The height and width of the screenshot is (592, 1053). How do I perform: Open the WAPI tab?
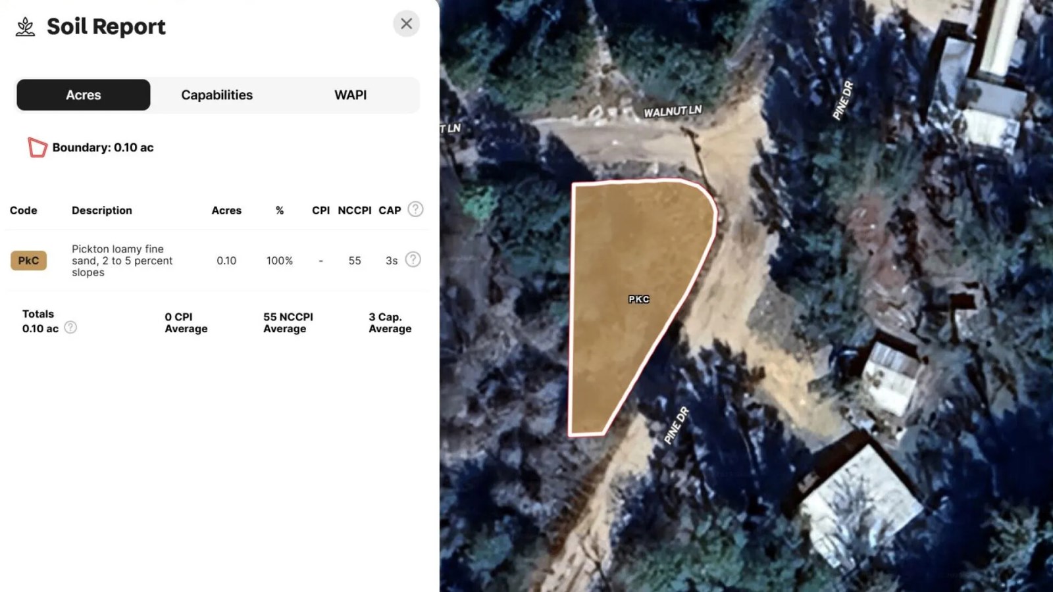[350, 95]
